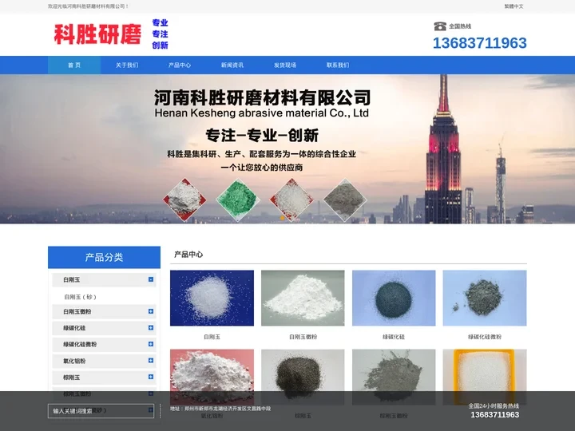Click the footer address text 地址：郑州市新郑市
575x431 pixels.
220,409
